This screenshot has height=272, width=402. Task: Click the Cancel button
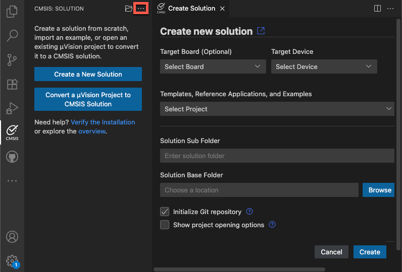pos(331,252)
